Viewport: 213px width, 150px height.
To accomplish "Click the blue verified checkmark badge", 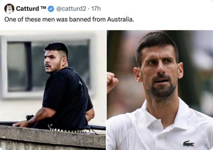I will pos(51,9).
